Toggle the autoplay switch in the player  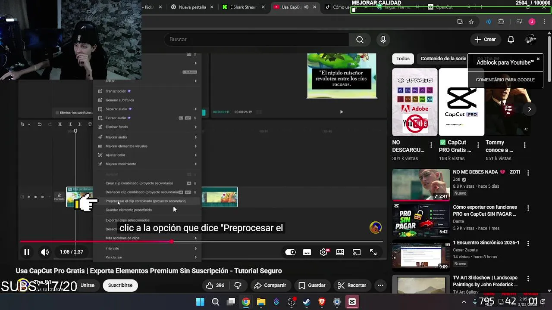(x=290, y=252)
